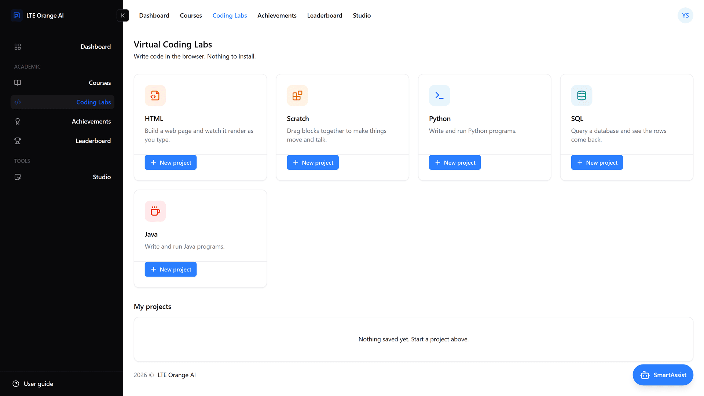Open Achievements in the top navigation
The width and height of the screenshot is (704, 396).
pos(277,15)
